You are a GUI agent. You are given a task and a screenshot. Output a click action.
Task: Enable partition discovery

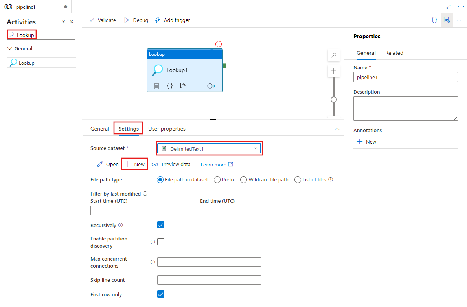coord(161,242)
